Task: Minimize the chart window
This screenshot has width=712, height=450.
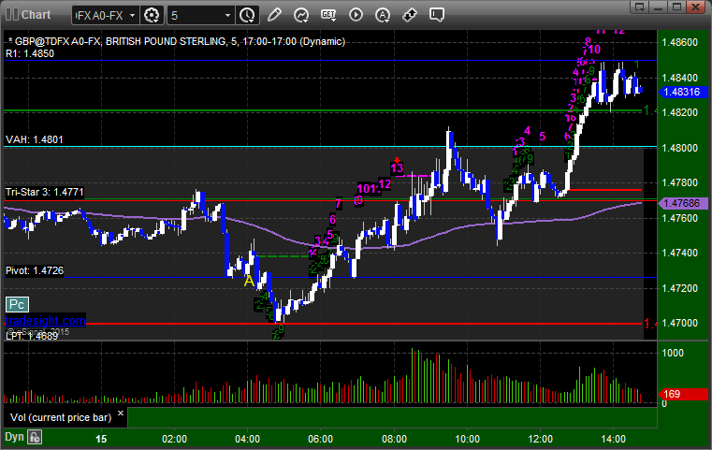Action: coord(659,7)
